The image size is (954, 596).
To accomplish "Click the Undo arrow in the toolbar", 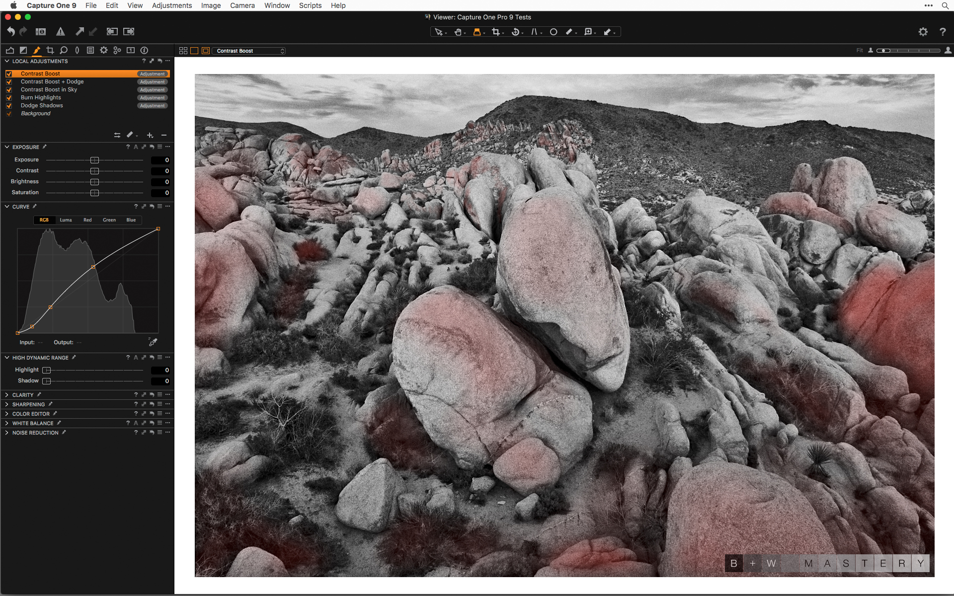I will [x=10, y=31].
